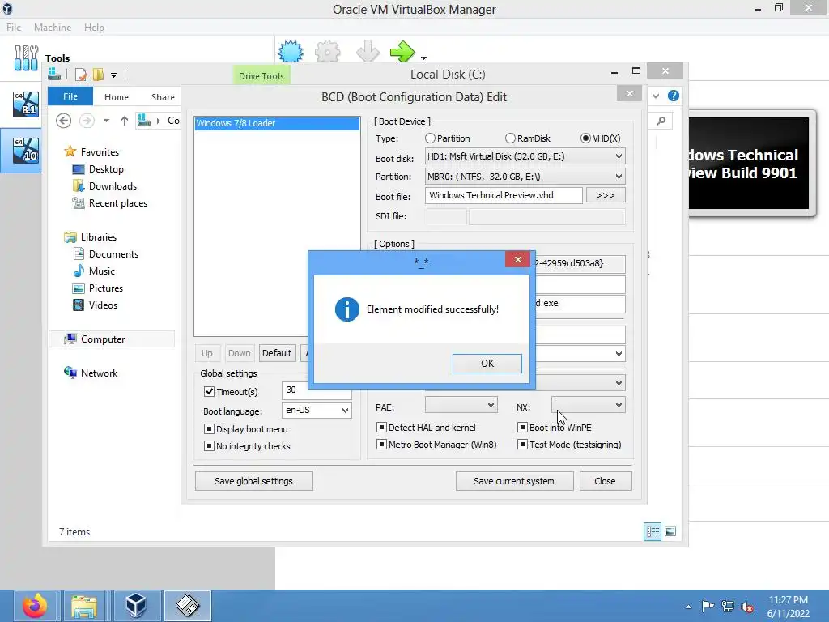Open Recent places in navigation pane
The image size is (829, 622).
coord(118,202)
